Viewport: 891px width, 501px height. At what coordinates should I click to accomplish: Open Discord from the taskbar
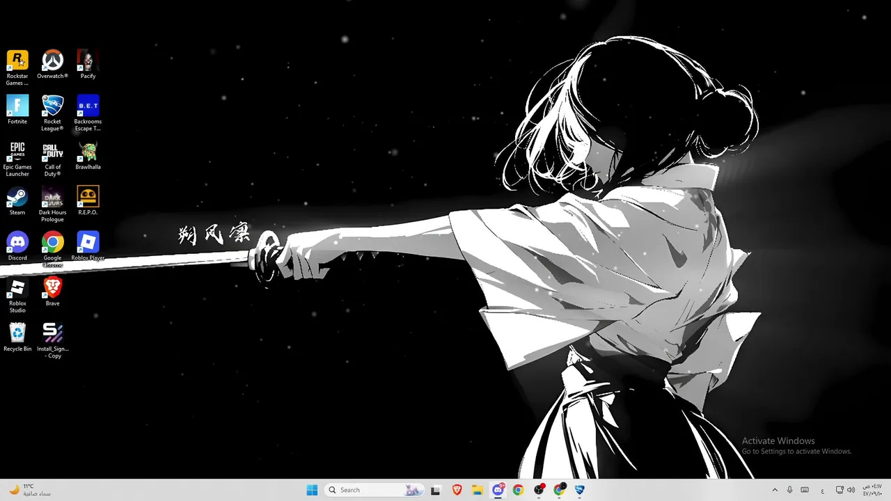[498, 490]
